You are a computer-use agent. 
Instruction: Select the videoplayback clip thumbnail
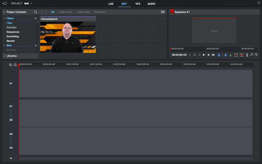(x=68, y=37)
